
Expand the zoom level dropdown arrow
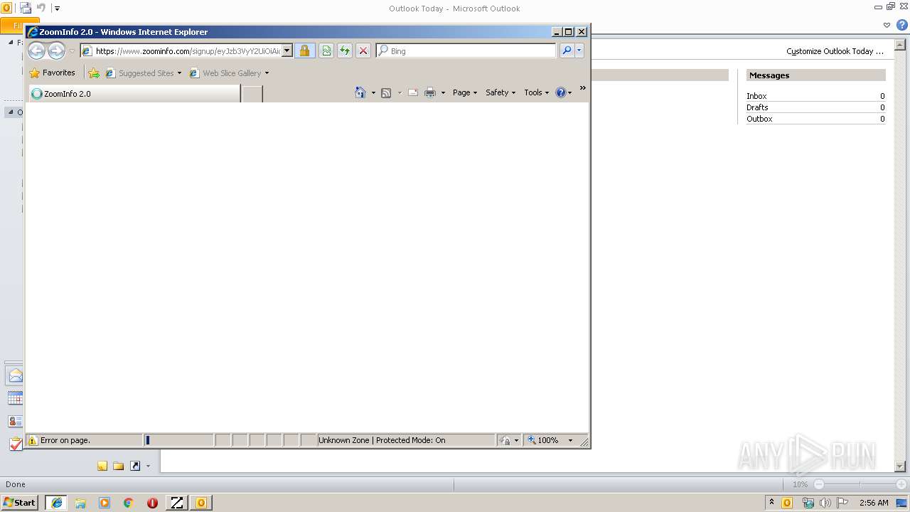tap(570, 441)
